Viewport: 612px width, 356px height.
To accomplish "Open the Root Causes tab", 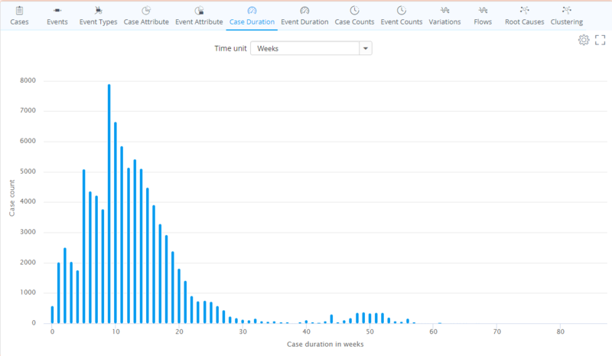I will coord(525,22).
